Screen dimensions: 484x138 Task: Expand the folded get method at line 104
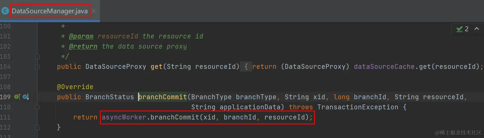click(37, 67)
